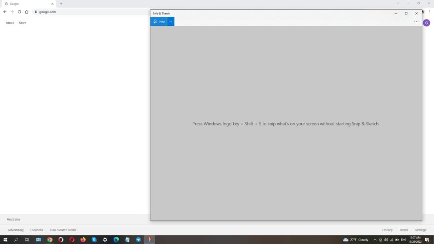
Task: Open Skype from the taskbar
Action: coord(94,240)
